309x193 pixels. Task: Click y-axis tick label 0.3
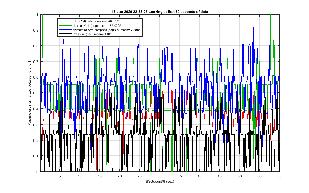[36, 125]
